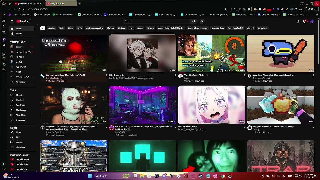Screen dimensions: 320x180
Task: Open YouTube Studio link
Action: pyautogui.click(x=22, y=159)
